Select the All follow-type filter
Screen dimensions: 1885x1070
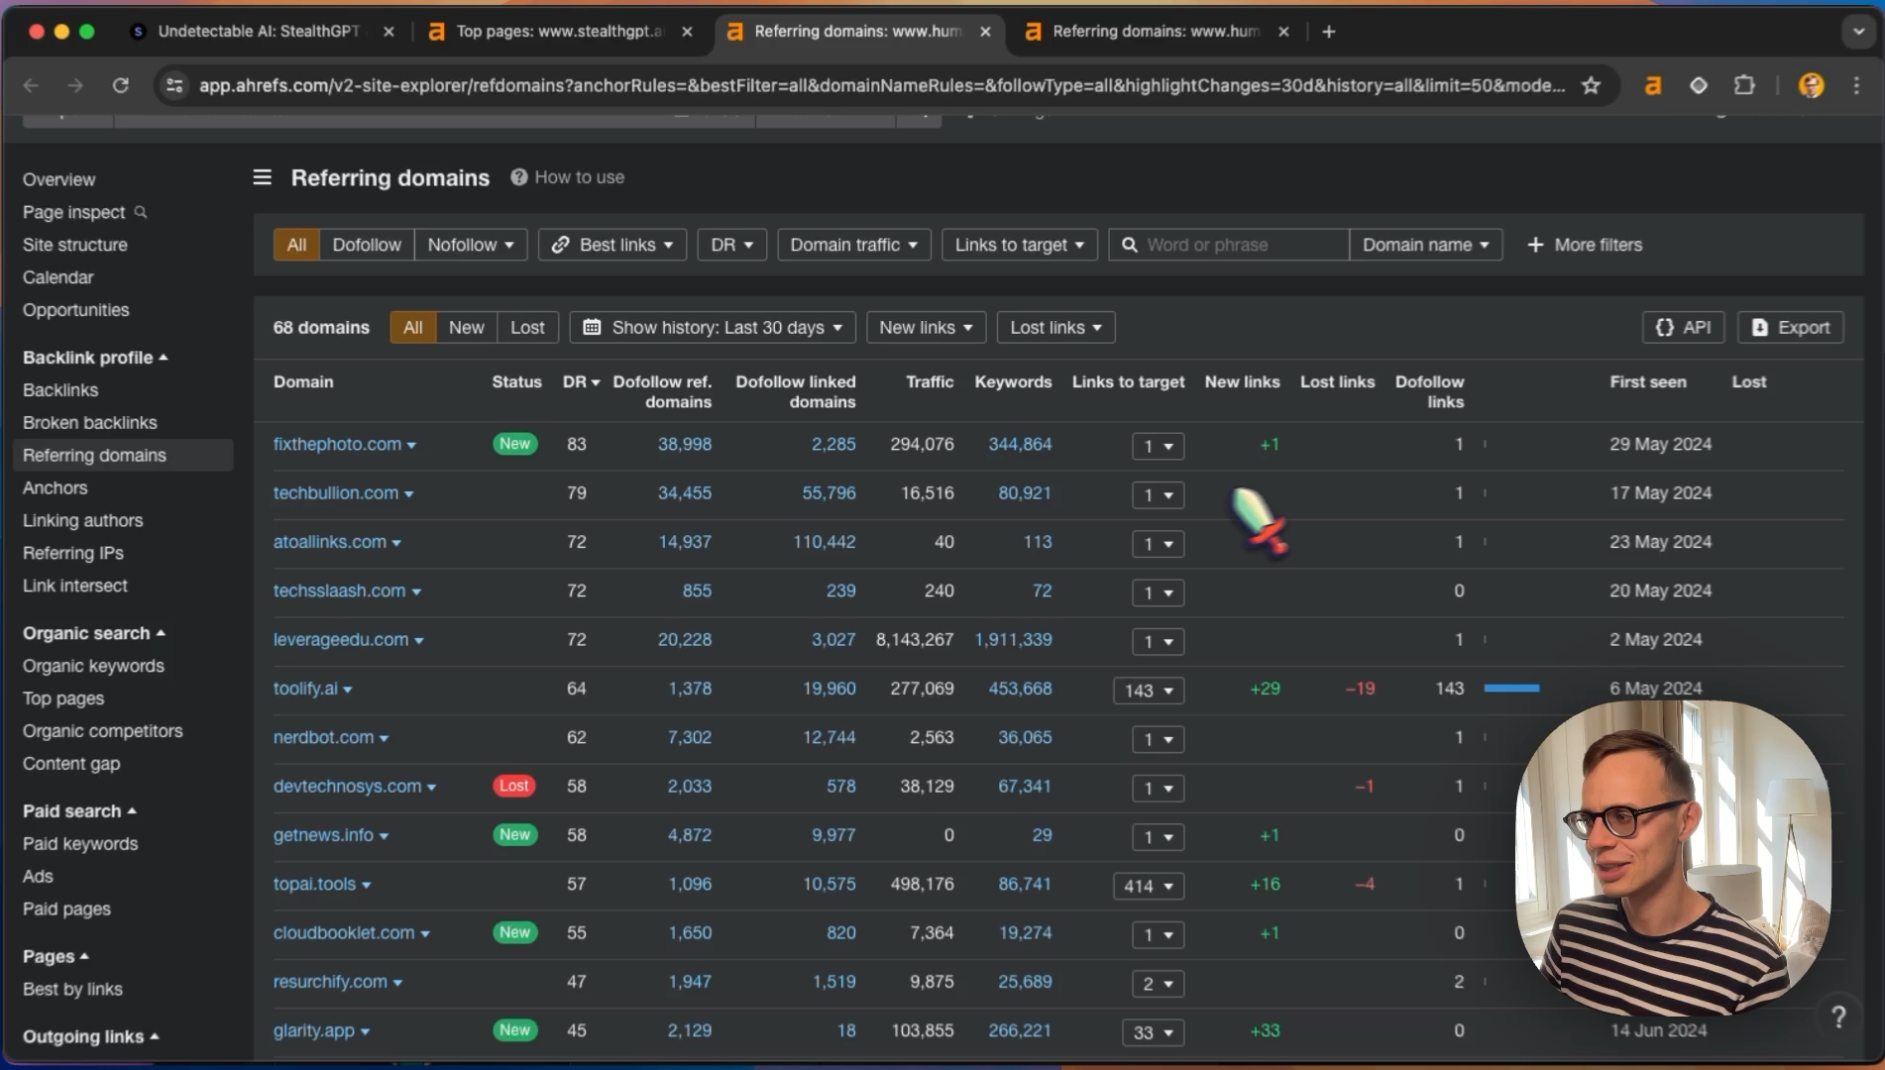(x=296, y=245)
